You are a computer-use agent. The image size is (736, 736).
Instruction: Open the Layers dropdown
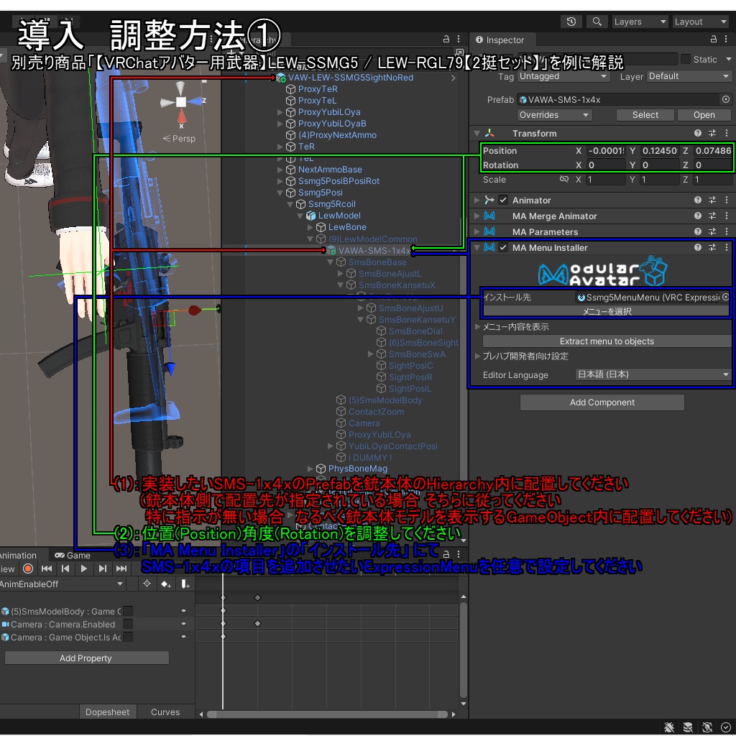point(640,22)
